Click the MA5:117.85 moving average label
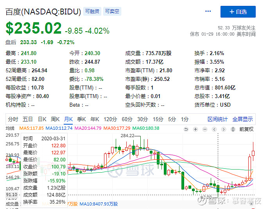 pyautogui.click(x=31, y=128)
